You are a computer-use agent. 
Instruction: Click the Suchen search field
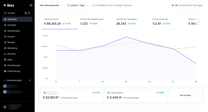[17, 13]
